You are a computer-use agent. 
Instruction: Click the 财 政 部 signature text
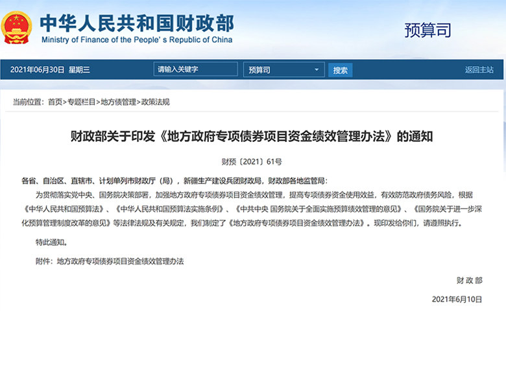pyautogui.click(x=470, y=281)
